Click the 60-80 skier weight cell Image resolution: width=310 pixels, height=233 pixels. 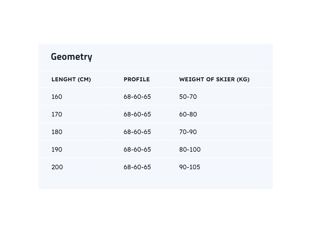(188, 114)
